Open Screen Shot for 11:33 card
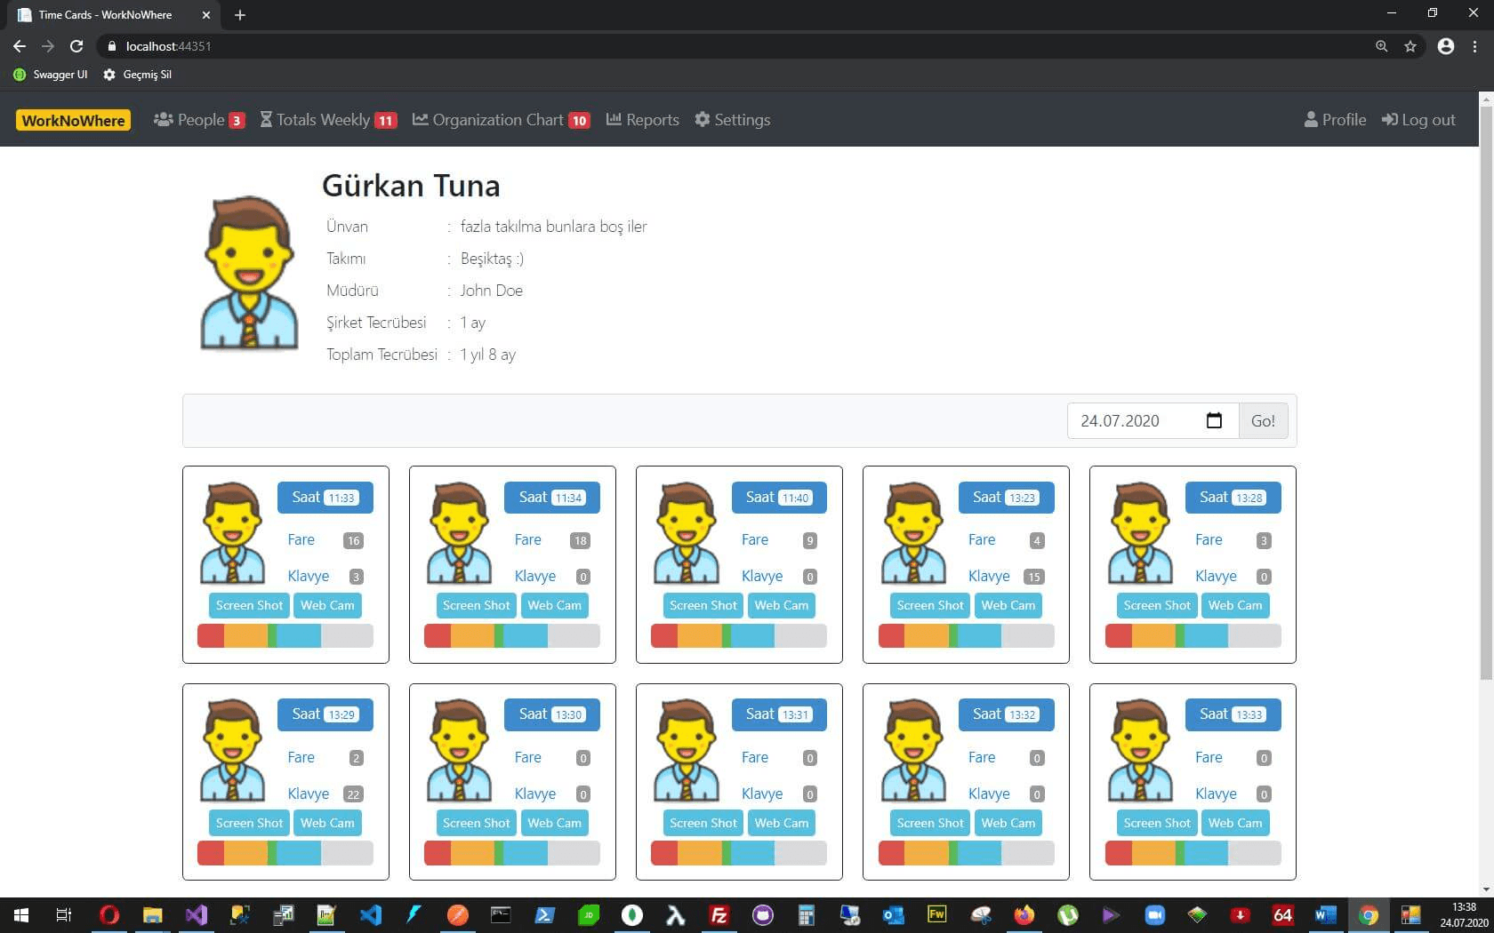Screen dimensions: 1494x933 [x=249, y=605]
